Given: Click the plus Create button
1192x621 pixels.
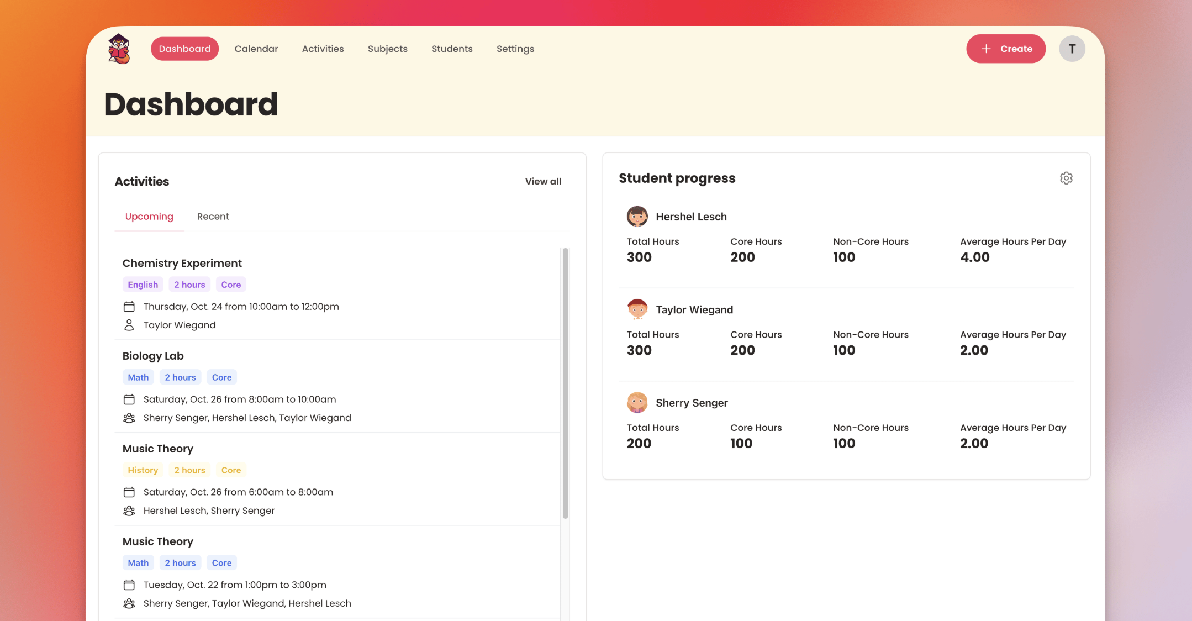Looking at the screenshot, I should tap(1005, 49).
